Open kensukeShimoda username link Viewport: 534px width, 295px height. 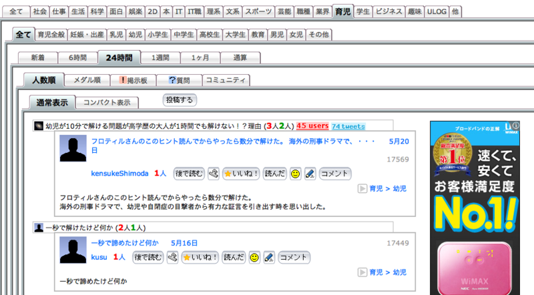tap(119, 174)
